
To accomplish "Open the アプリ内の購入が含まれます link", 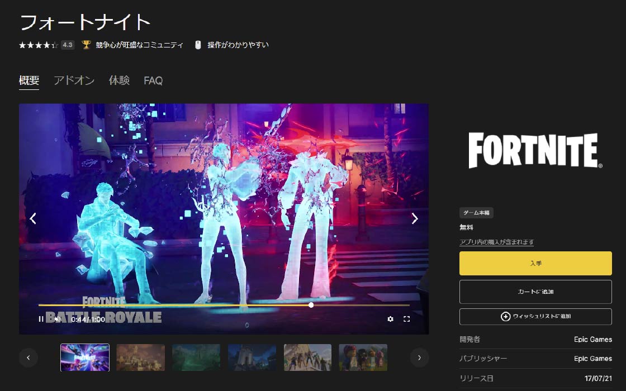I will pos(497,242).
